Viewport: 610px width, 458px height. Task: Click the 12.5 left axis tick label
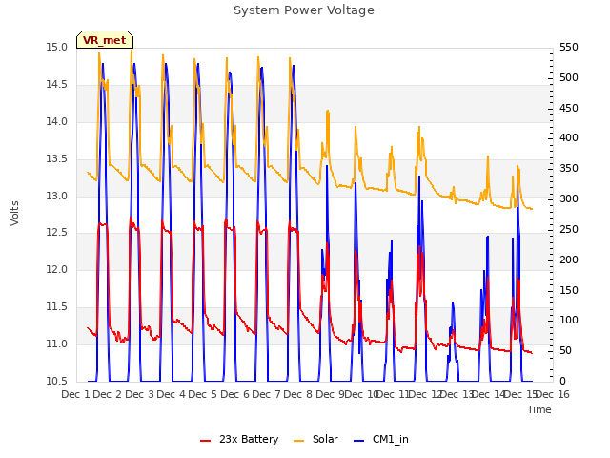coord(57,233)
